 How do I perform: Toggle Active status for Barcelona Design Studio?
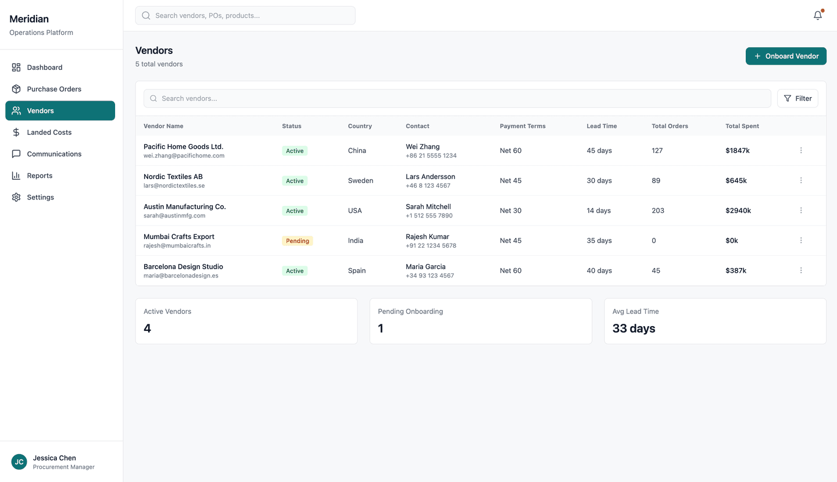[x=294, y=270]
